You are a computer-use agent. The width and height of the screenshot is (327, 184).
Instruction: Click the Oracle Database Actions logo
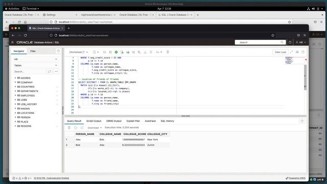(x=38, y=42)
